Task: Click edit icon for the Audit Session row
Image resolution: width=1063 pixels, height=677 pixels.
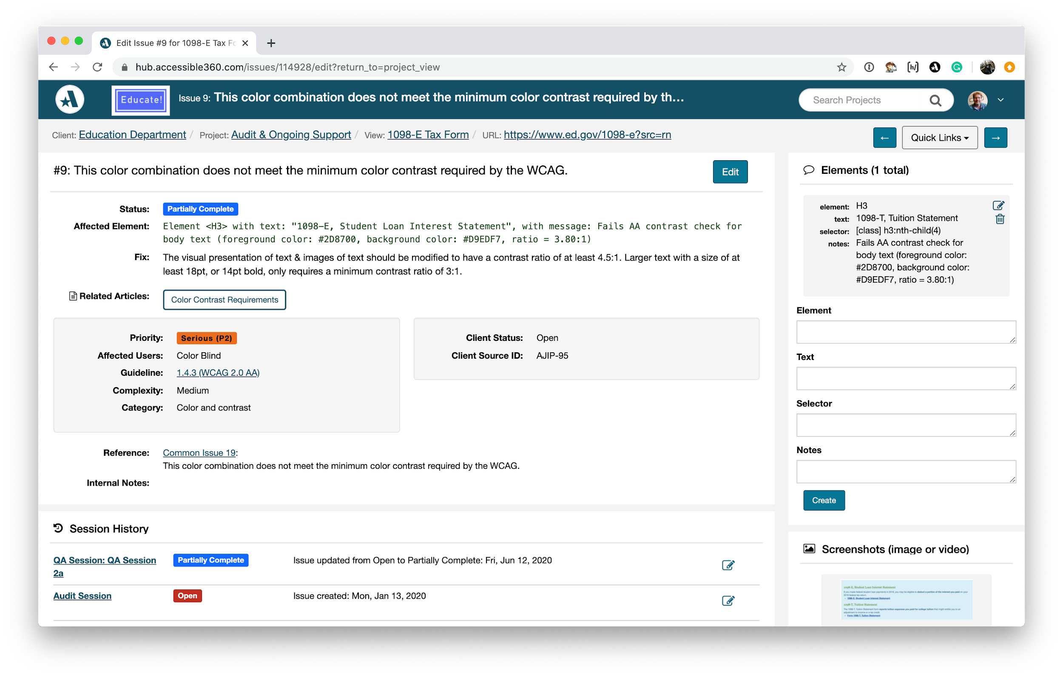Action: point(728,601)
